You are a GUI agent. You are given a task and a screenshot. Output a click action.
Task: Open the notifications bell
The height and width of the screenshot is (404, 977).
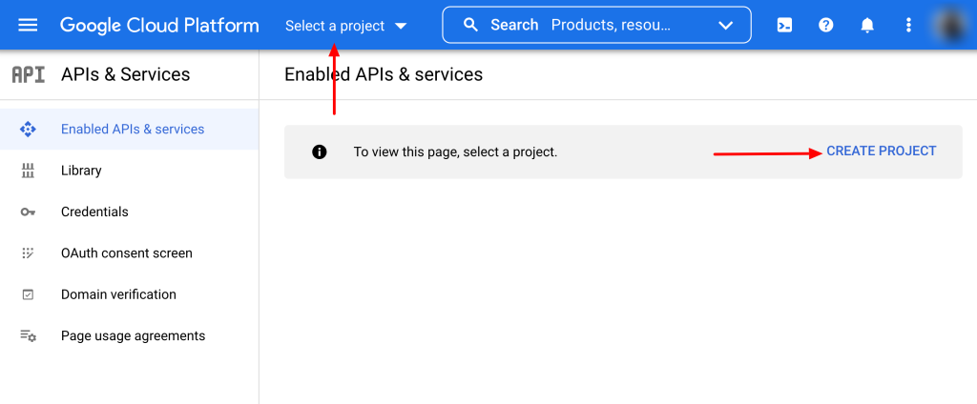point(867,25)
